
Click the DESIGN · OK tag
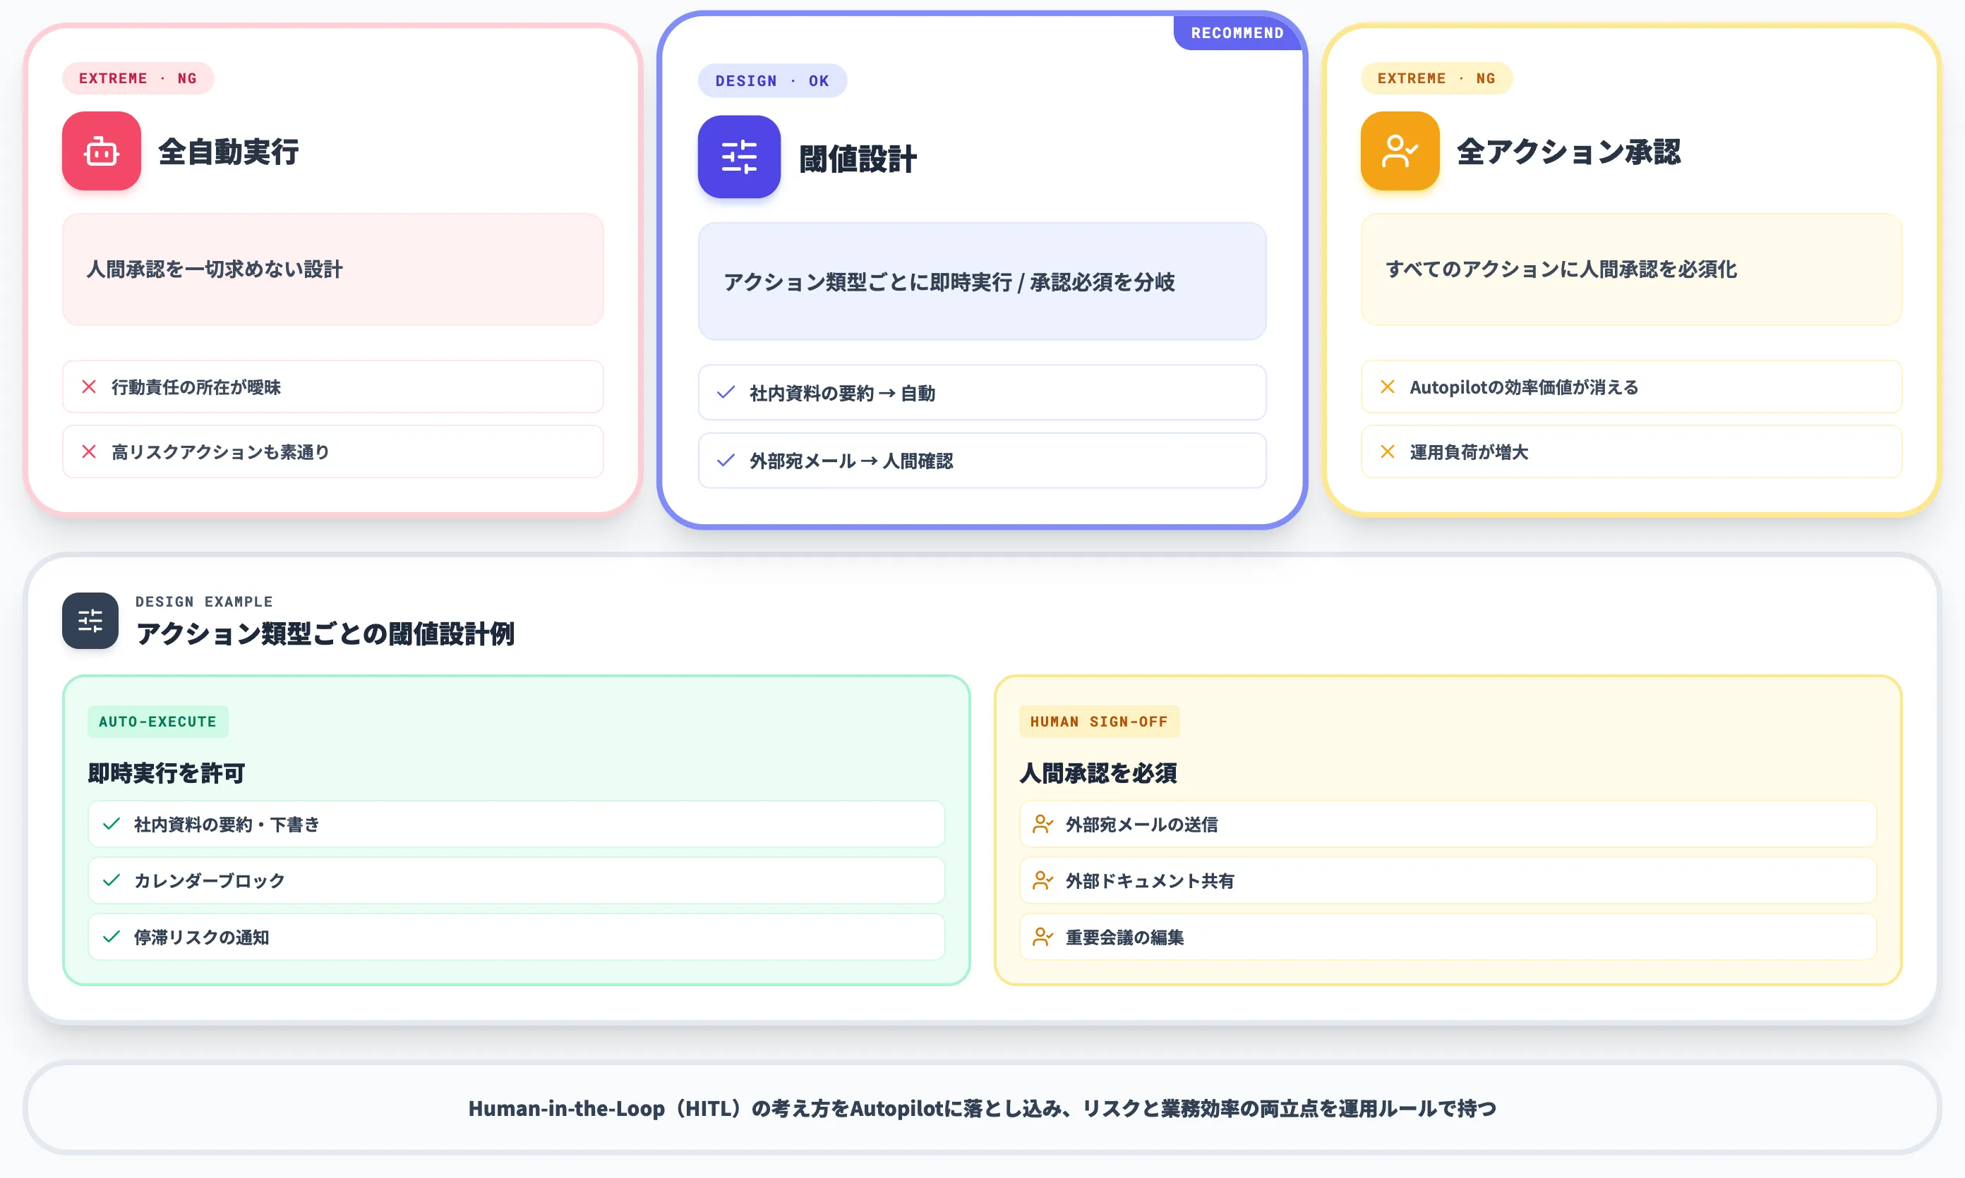point(772,80)
